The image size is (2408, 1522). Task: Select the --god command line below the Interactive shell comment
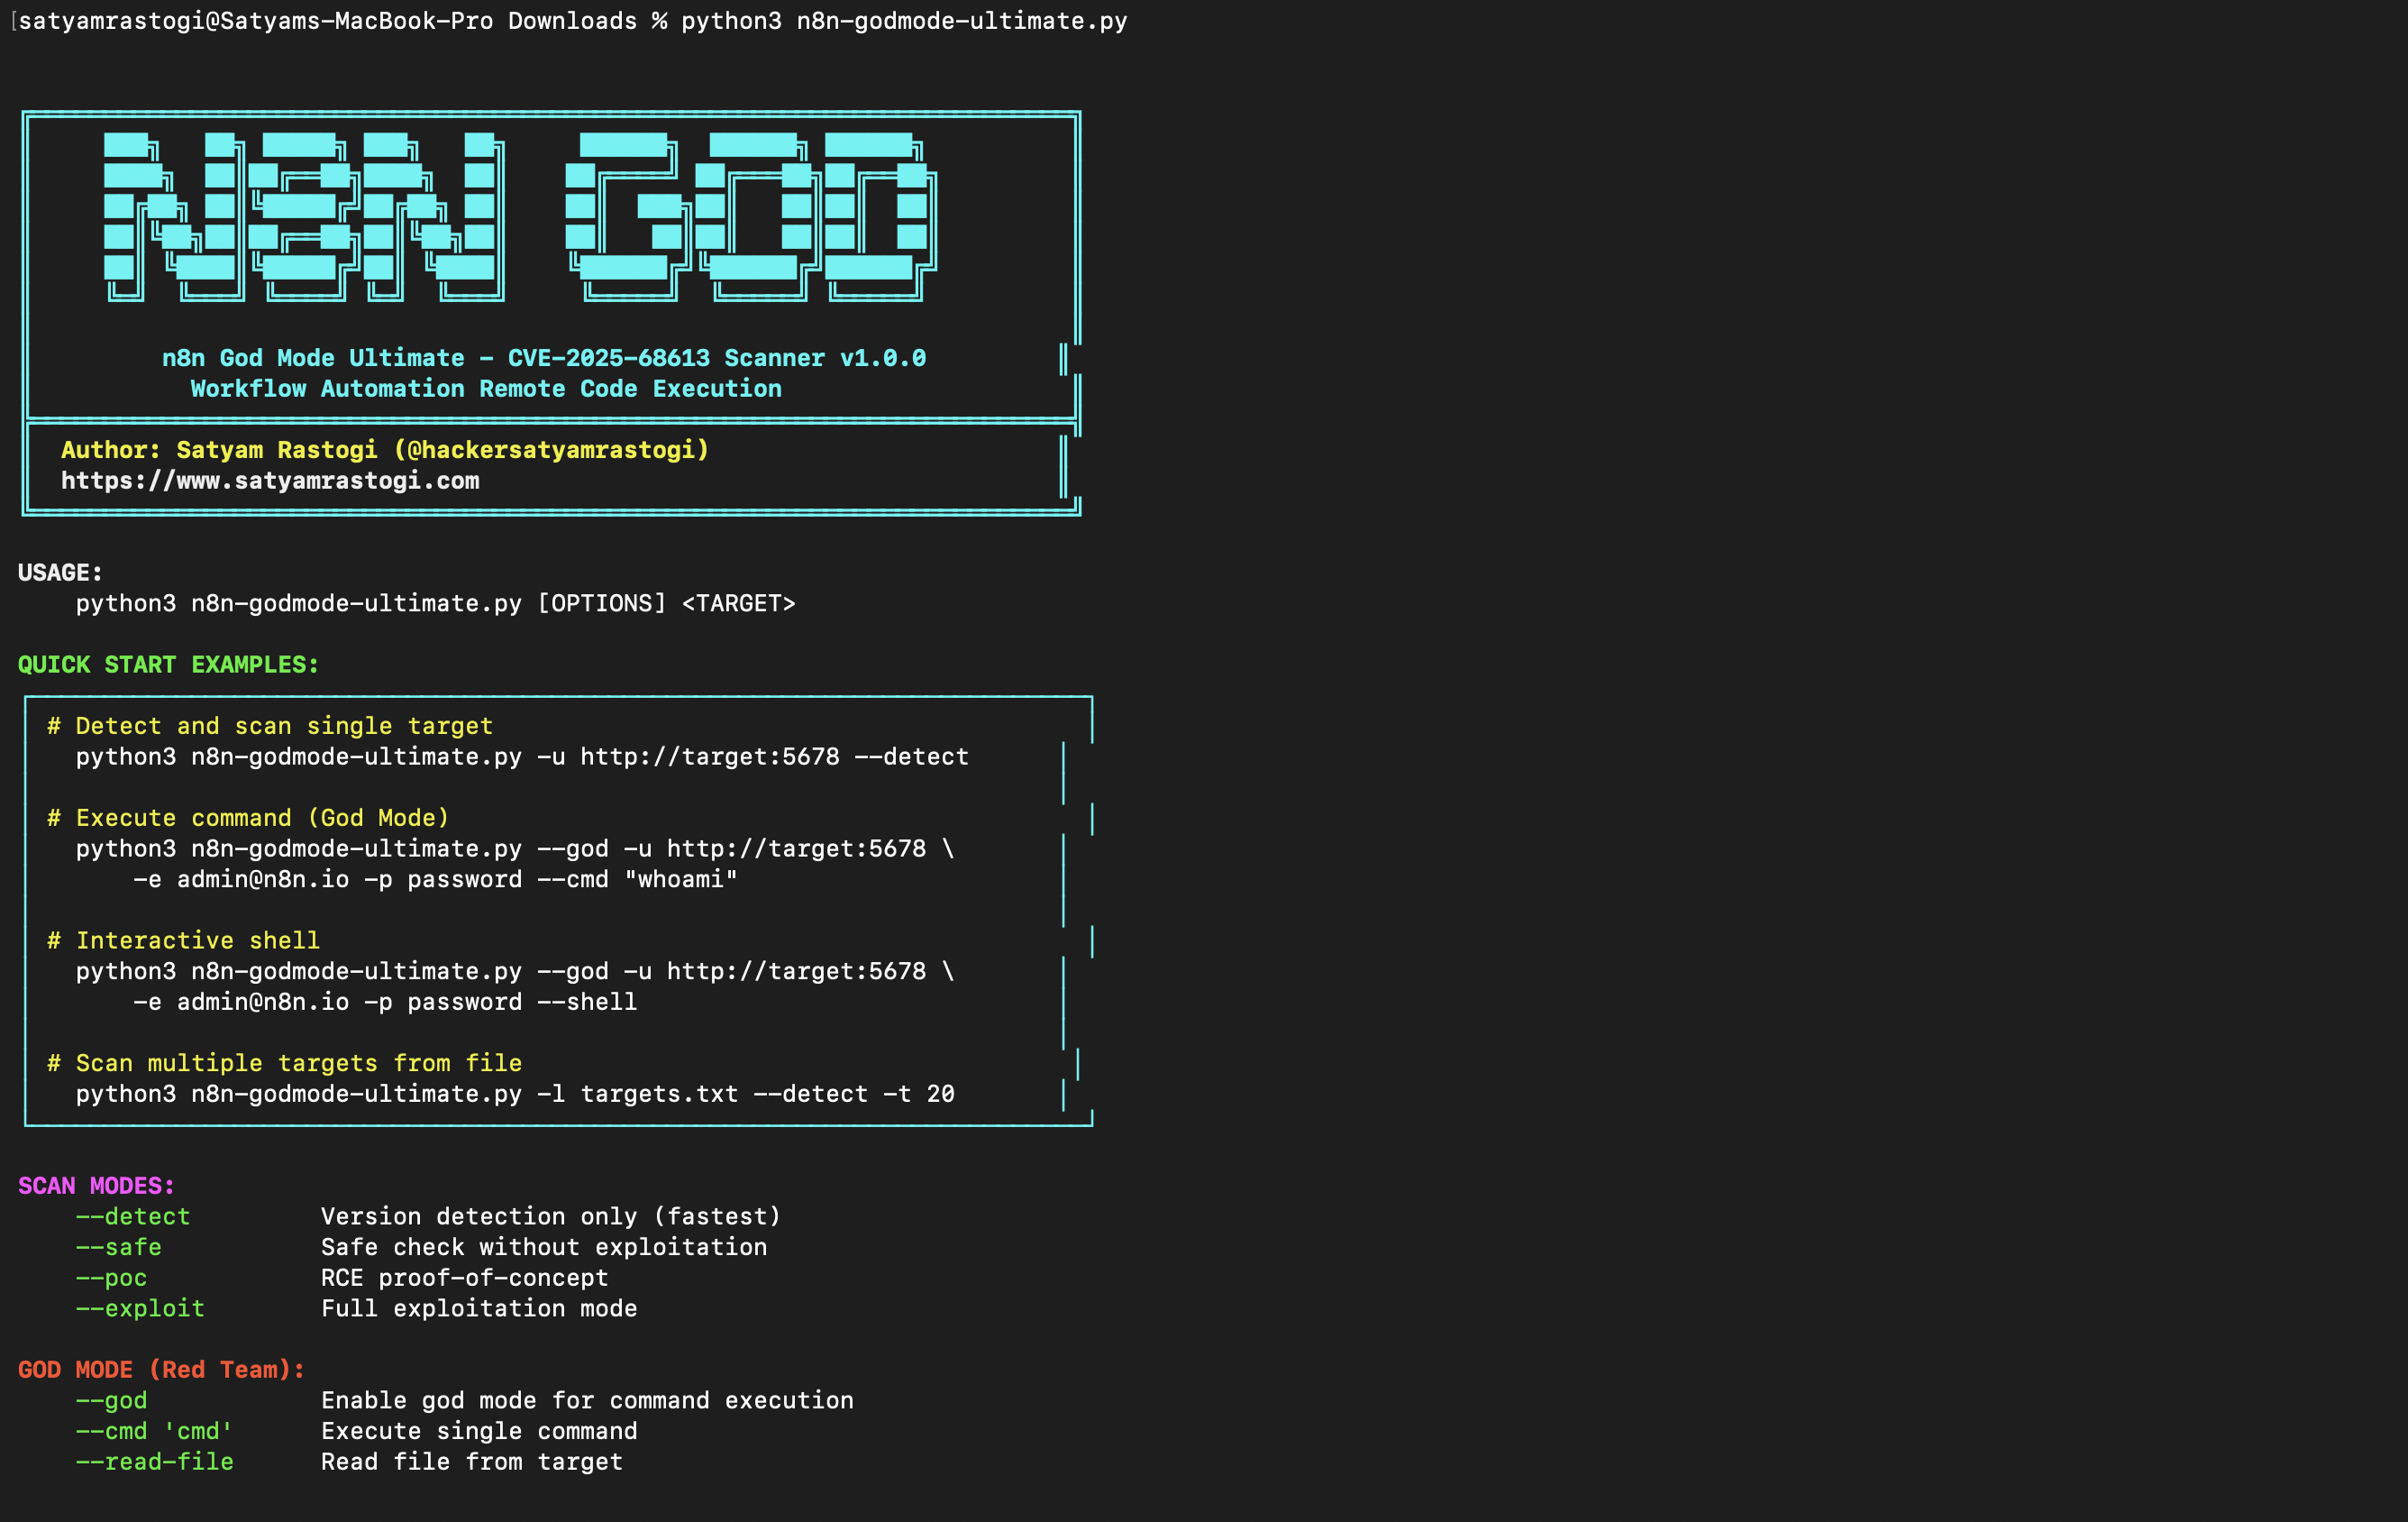point(515,972)
